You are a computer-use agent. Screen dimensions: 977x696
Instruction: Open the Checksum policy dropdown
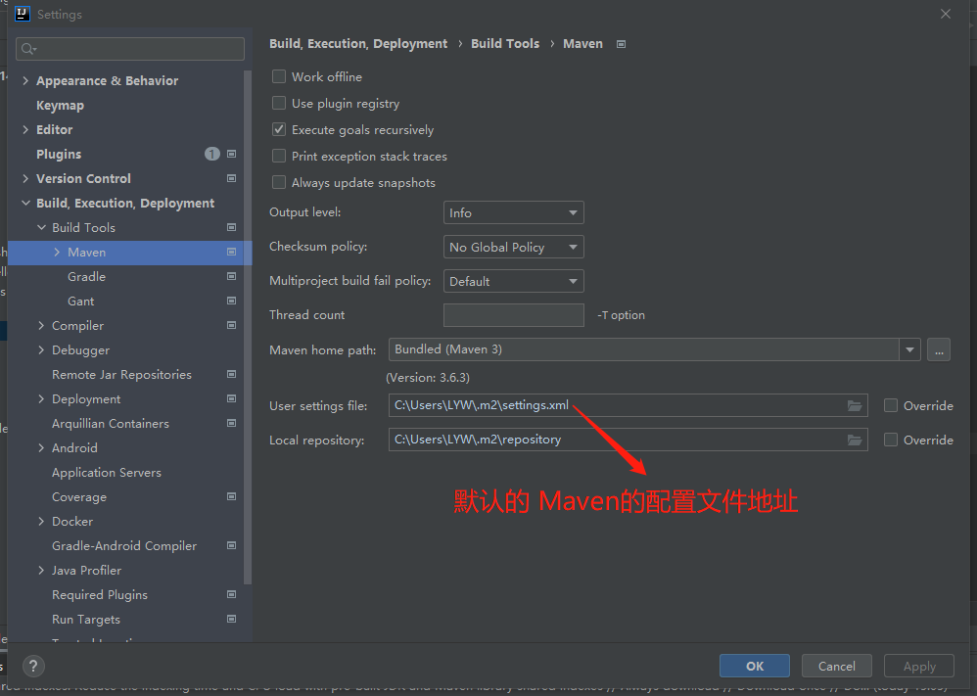click(x=513, y=247)
